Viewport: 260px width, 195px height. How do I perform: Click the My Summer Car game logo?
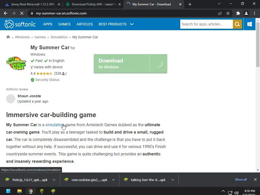(x=16, y=63)
